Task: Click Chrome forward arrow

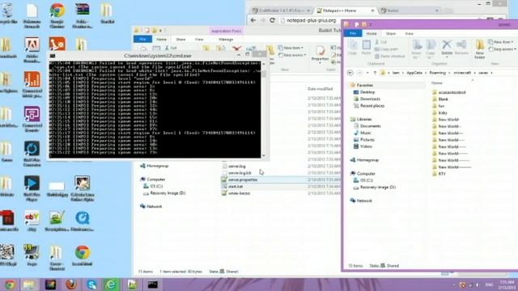Action: (262, 20)
